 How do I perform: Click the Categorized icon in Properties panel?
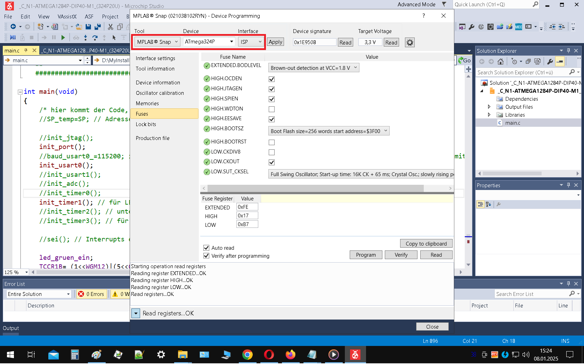click(480, 205)
